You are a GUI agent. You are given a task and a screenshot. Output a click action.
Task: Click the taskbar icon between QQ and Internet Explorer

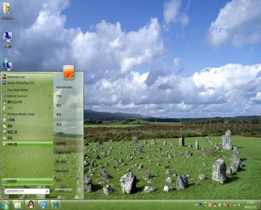click(x=43, y=205)
